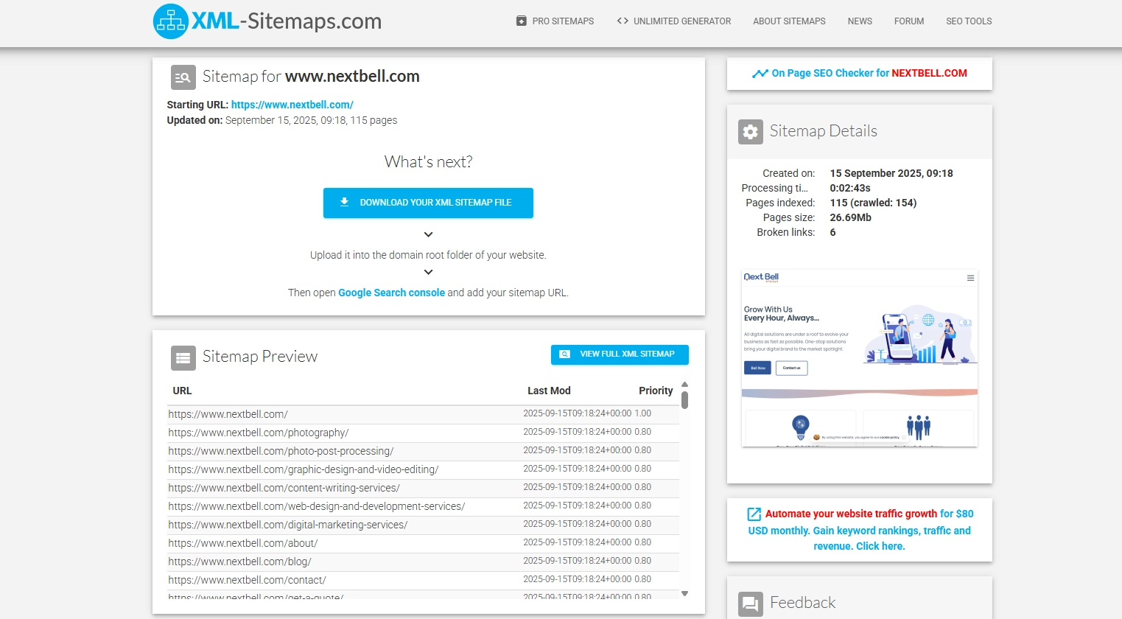Click the Feedback chat bubble icon

coord(750,604)
